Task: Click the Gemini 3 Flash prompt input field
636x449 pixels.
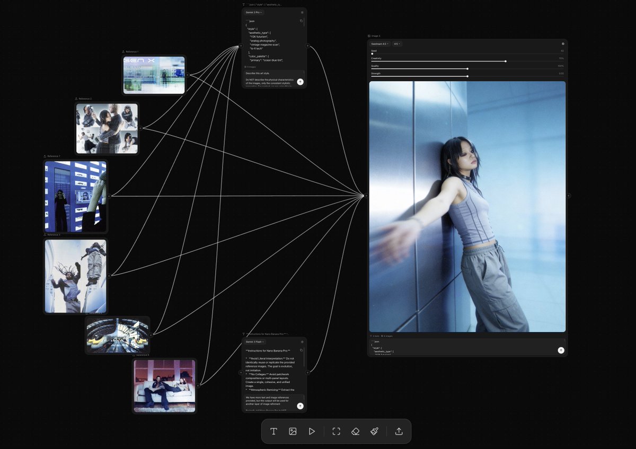Action: pos(274,403)
